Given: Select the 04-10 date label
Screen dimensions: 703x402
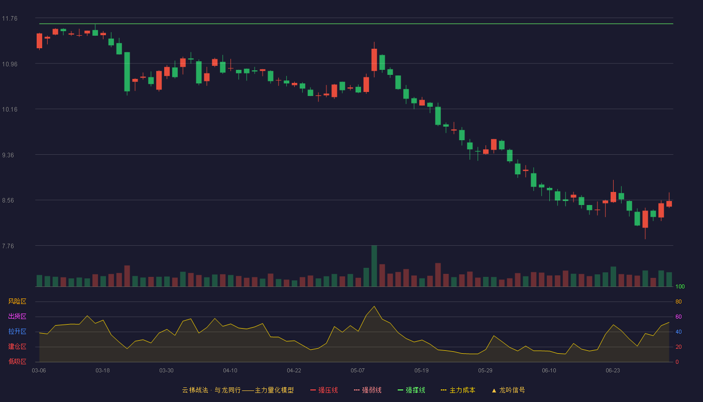Looking at the screenshot, I should (230, 370).
